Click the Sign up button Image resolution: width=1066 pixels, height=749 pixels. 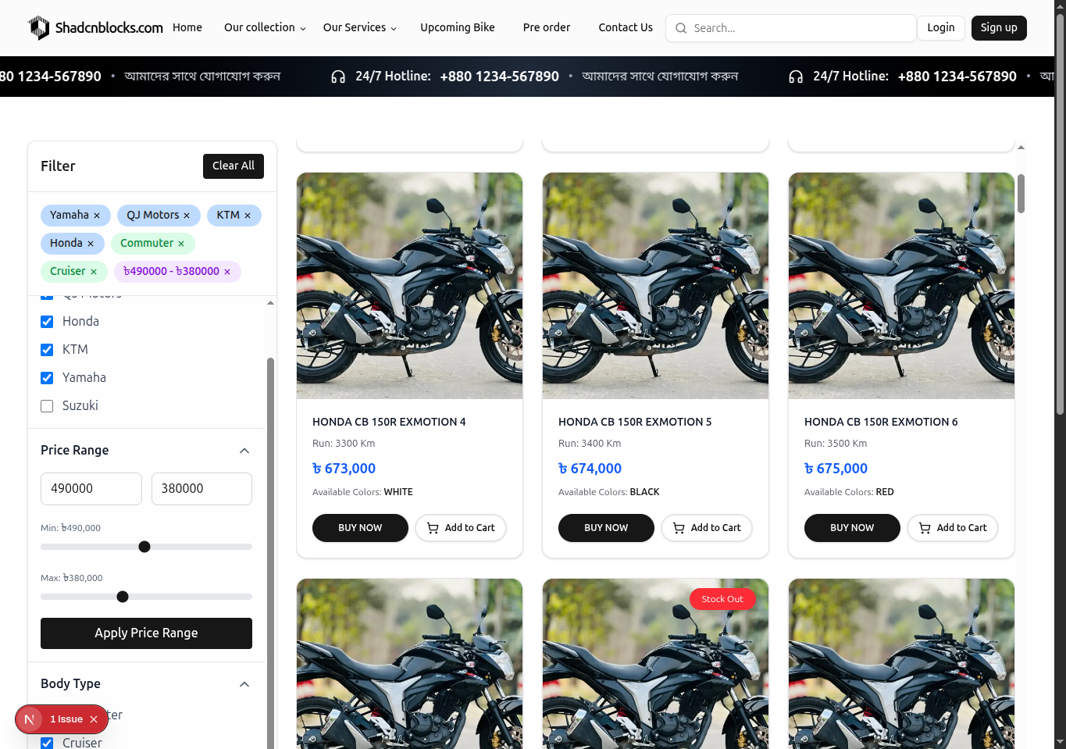pos(999,27)
